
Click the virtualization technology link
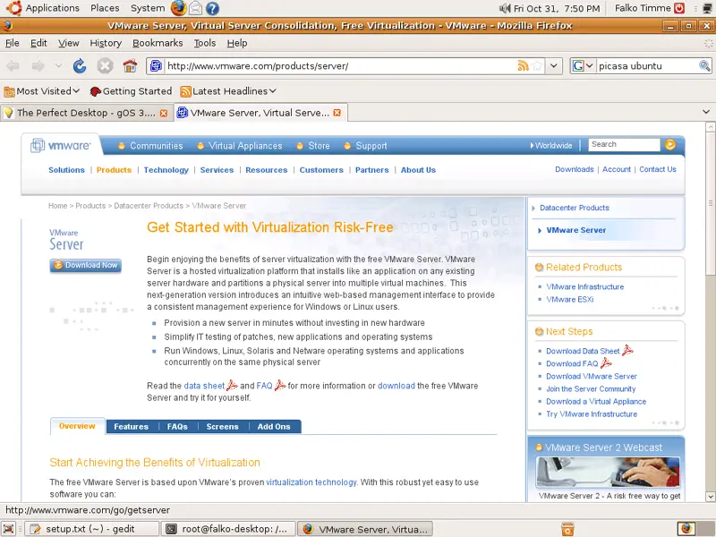tap(311, 482)
